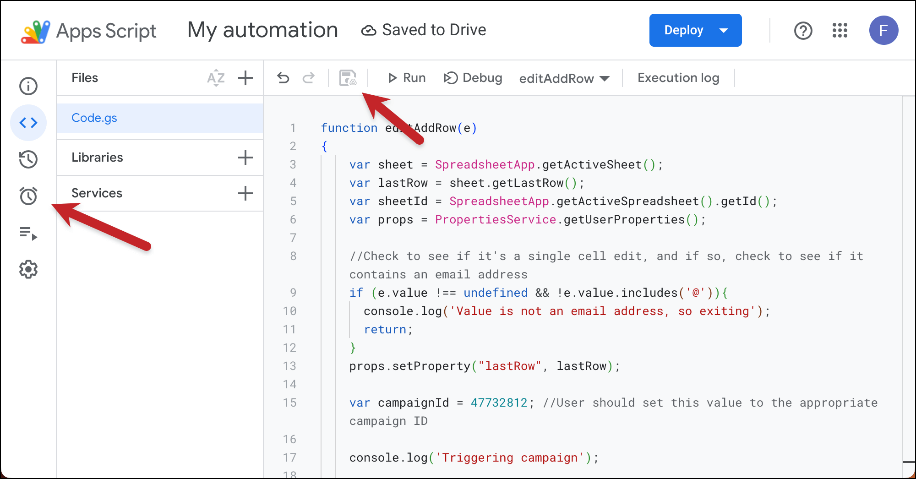Image resolution: width=916 pixels, height=479 pixels.
Task: Open the Triggers alarm clock icon
Action: (x=28, y=196)
